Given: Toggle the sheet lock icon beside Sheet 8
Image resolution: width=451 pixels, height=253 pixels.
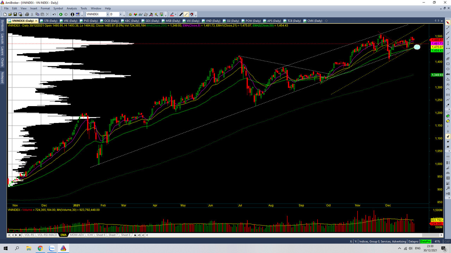Looking at the screenshot, I should [135, 235].
